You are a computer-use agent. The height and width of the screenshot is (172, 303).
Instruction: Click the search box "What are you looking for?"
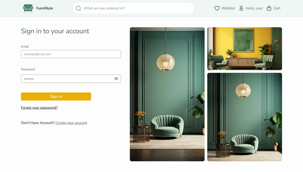(x=134, y=8)
